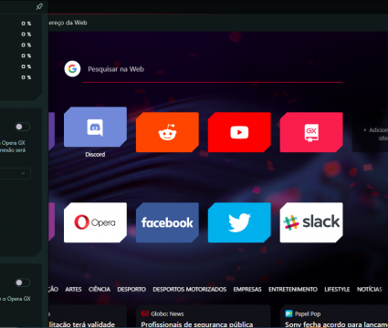This screenshot has width=388, height=328.
Task: Select the ARTES news category
Action: (x=73, y=290)
